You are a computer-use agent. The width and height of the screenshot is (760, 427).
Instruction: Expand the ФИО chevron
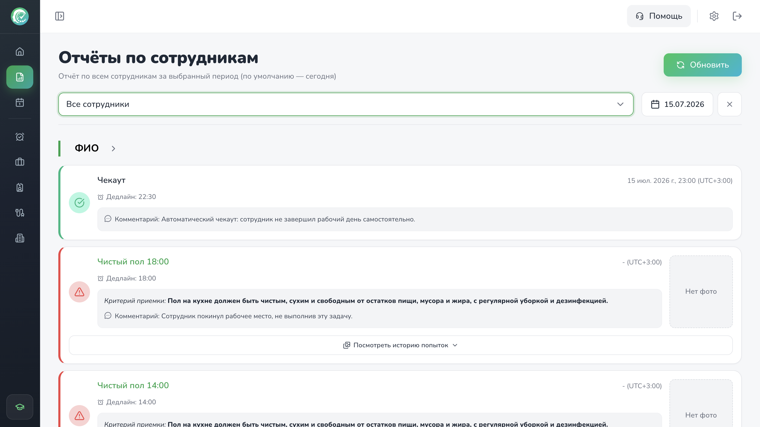point(113,148)
